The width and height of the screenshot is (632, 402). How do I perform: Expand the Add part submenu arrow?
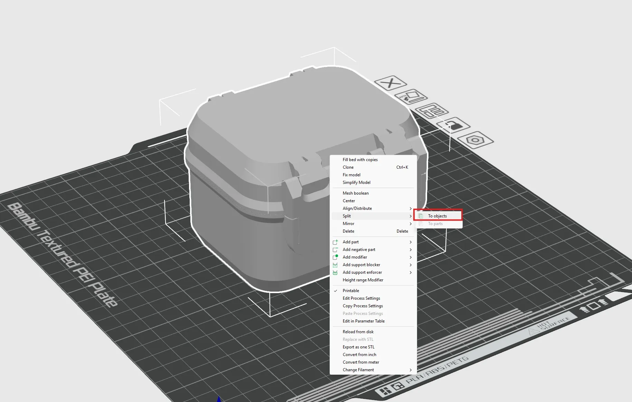pyautogui.click(x=411, y=242)
